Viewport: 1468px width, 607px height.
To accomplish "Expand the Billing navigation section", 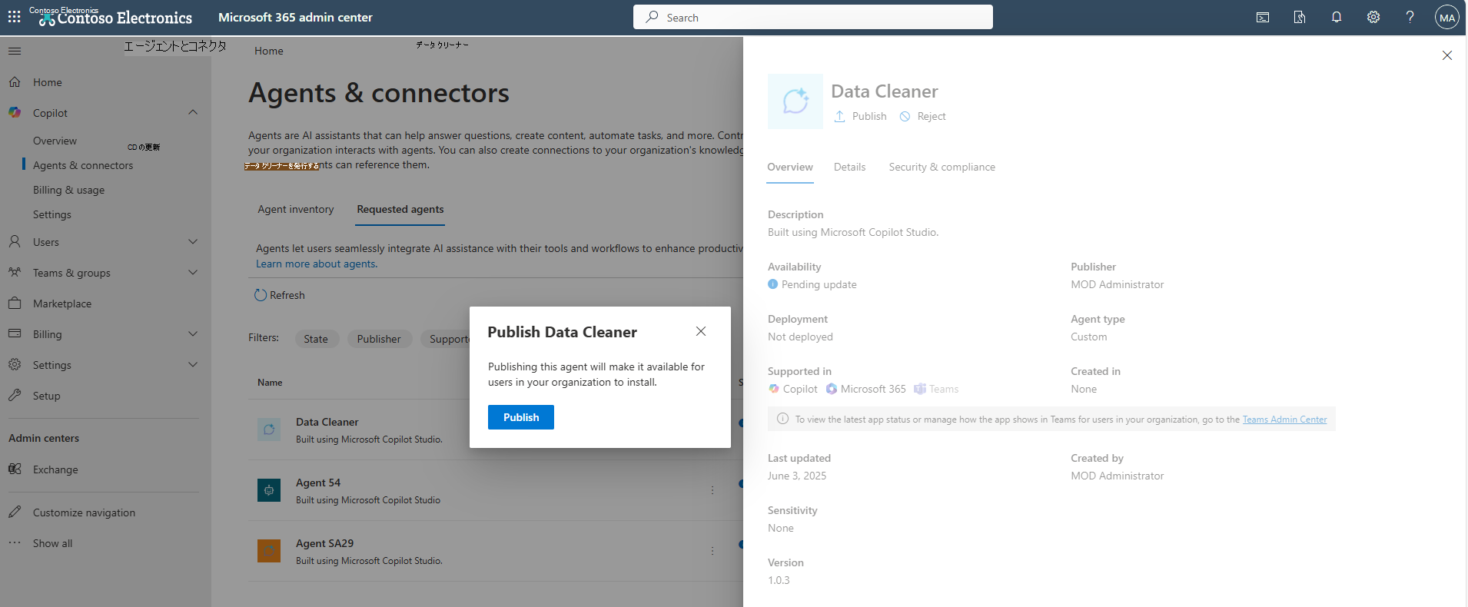I will 193,334.
